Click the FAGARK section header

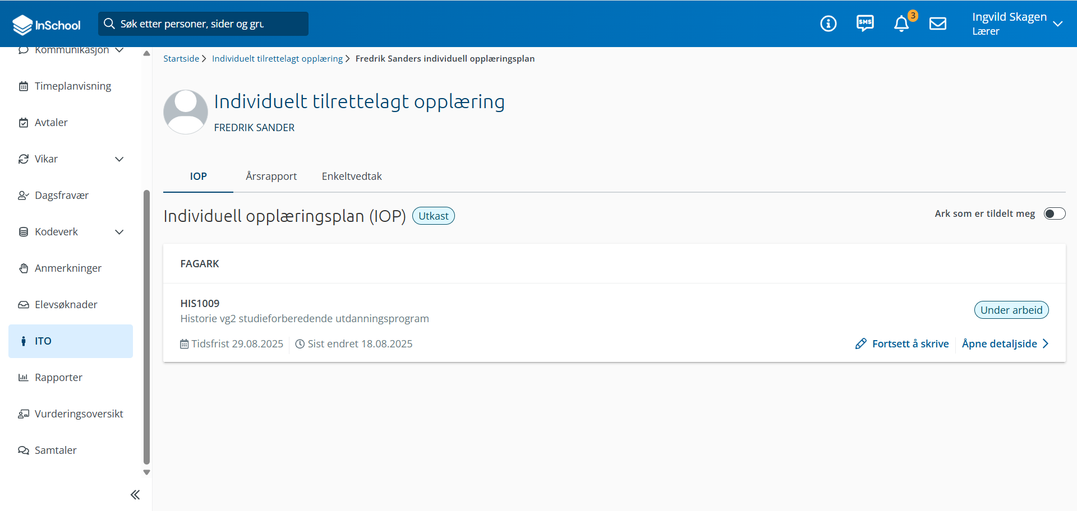pyautogui.click(x=200, y=264)
